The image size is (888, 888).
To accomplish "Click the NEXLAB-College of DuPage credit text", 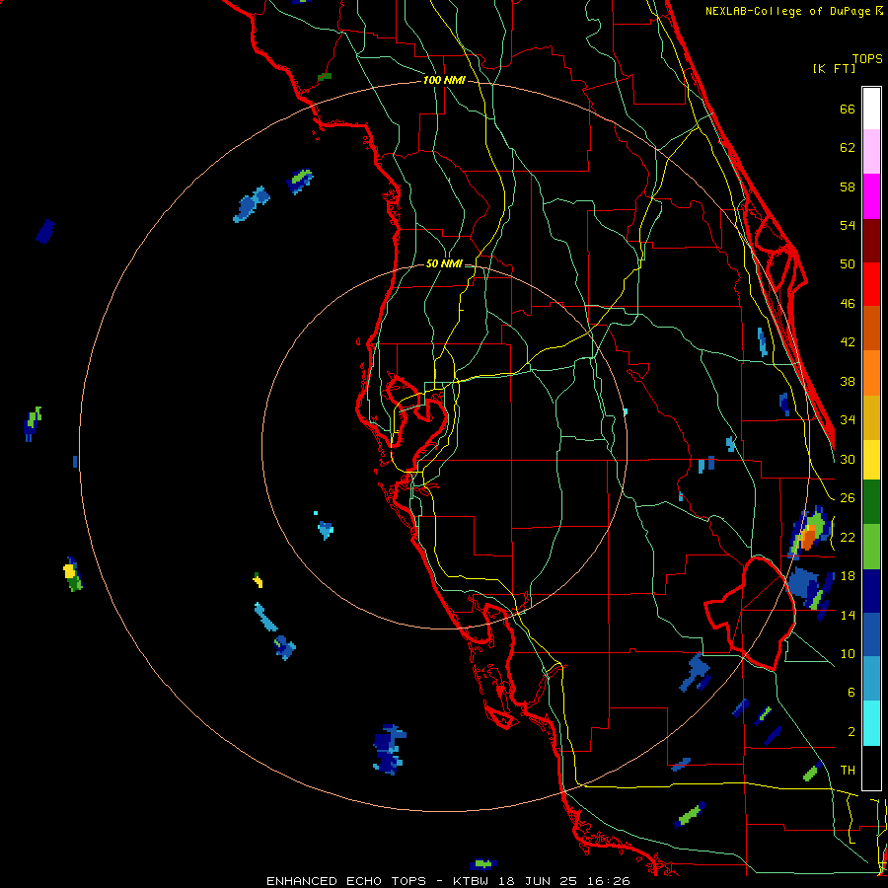I will (x=790, y=11).
